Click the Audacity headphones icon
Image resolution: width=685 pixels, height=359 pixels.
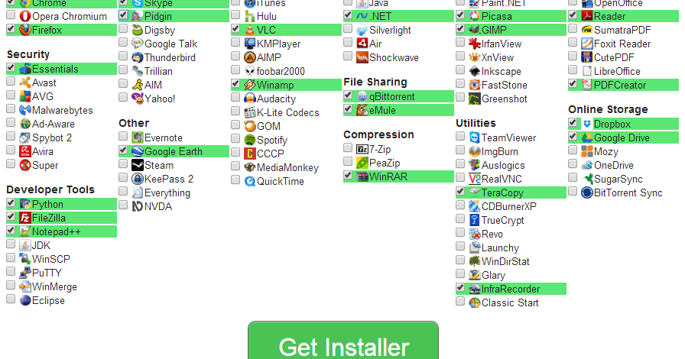point(250,99)
